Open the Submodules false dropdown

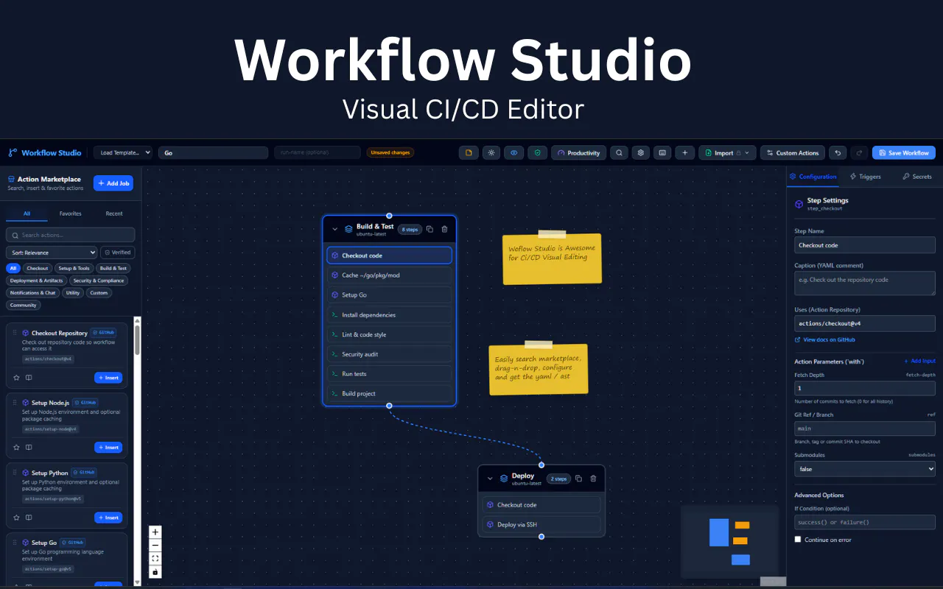point(865,468)
